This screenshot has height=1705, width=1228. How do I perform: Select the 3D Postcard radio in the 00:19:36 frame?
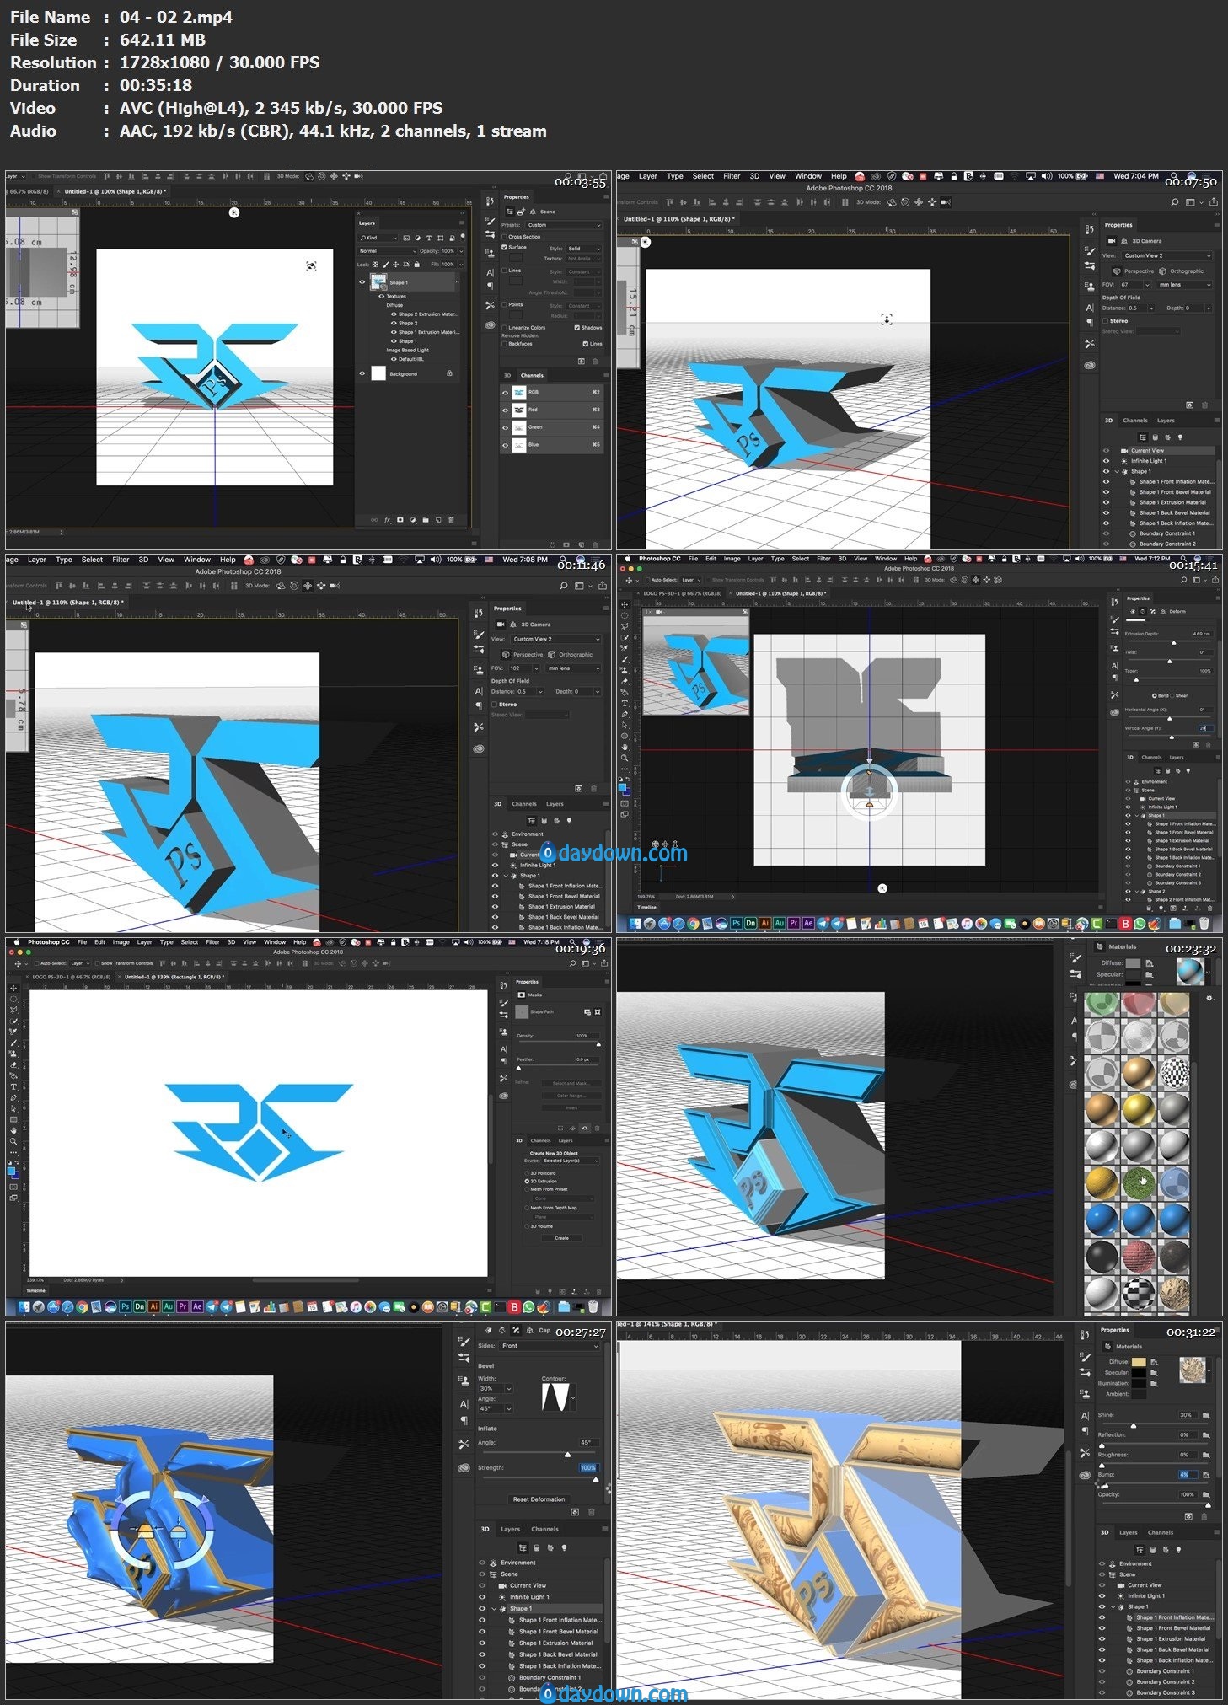pos(527,1172)
